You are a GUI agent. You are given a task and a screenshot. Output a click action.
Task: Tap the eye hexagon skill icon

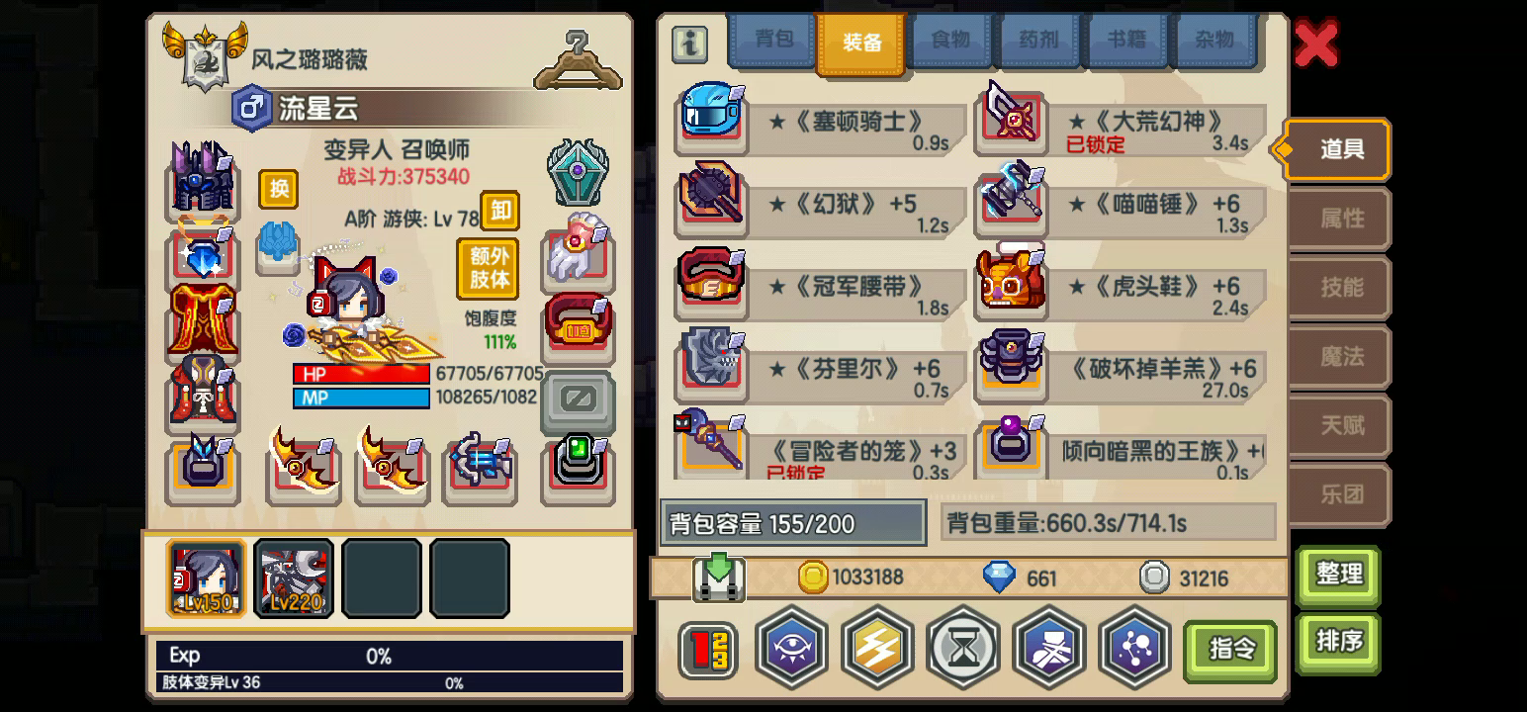(x=791, y=647)
